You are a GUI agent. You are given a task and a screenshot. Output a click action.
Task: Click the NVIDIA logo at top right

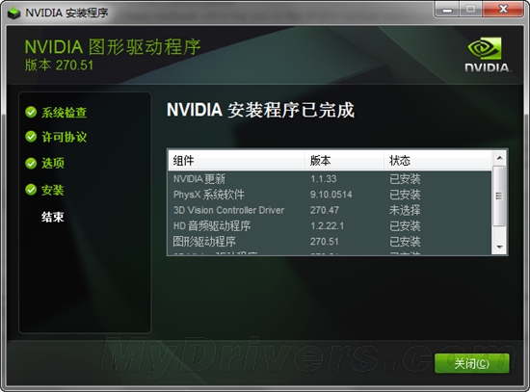pos(487,54)
